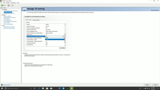Click the Home icon in the toolbar

coord(12,5)
